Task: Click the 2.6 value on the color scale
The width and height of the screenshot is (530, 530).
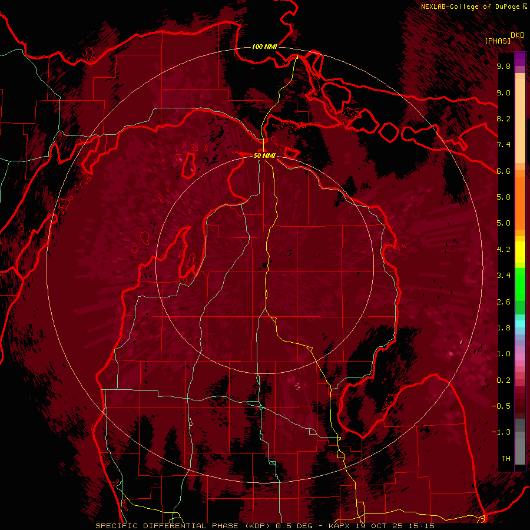Action: point(503,302)
